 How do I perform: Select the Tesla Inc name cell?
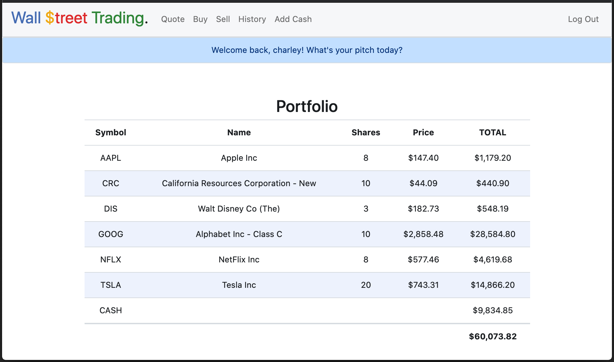239,285
